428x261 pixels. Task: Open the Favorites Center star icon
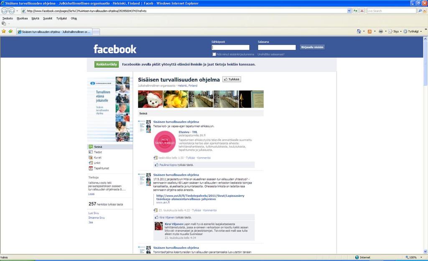click(x=4, y=31)
